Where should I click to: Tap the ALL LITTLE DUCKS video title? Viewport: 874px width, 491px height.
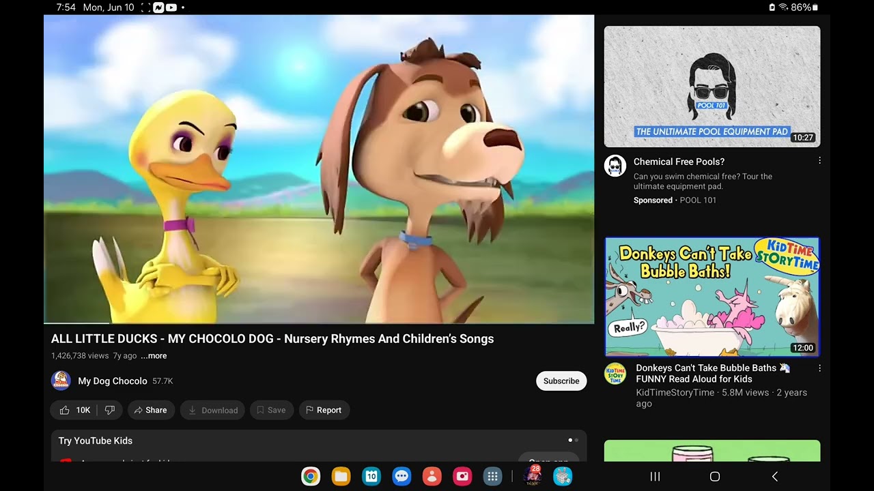(x=272, y=339)
